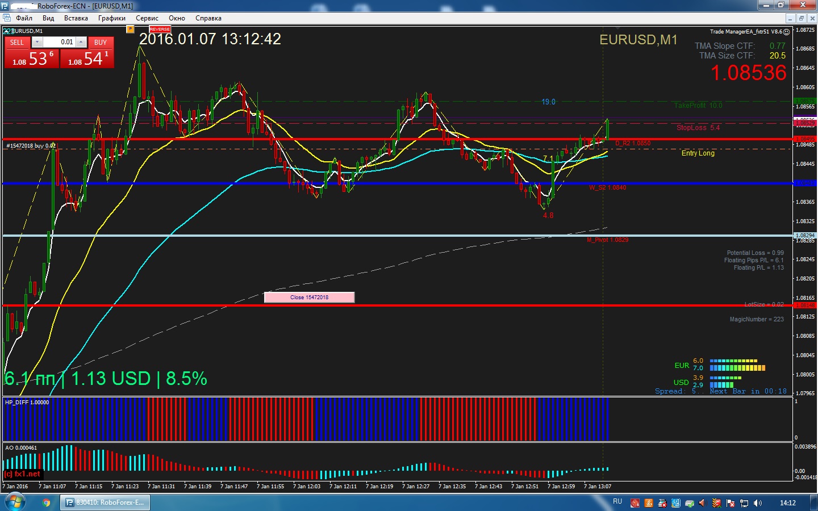Select the Entry Long label
The height and width of the screenshot is (511, 818).
click(698, 153)
